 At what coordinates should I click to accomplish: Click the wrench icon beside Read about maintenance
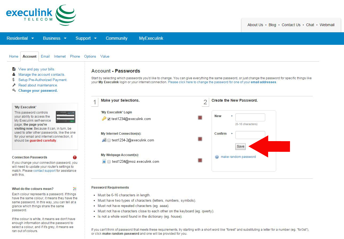(x=14, y=85)
